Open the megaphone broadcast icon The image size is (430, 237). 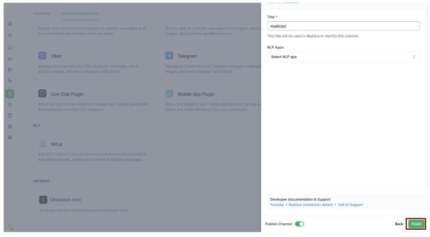coord(10,59)
